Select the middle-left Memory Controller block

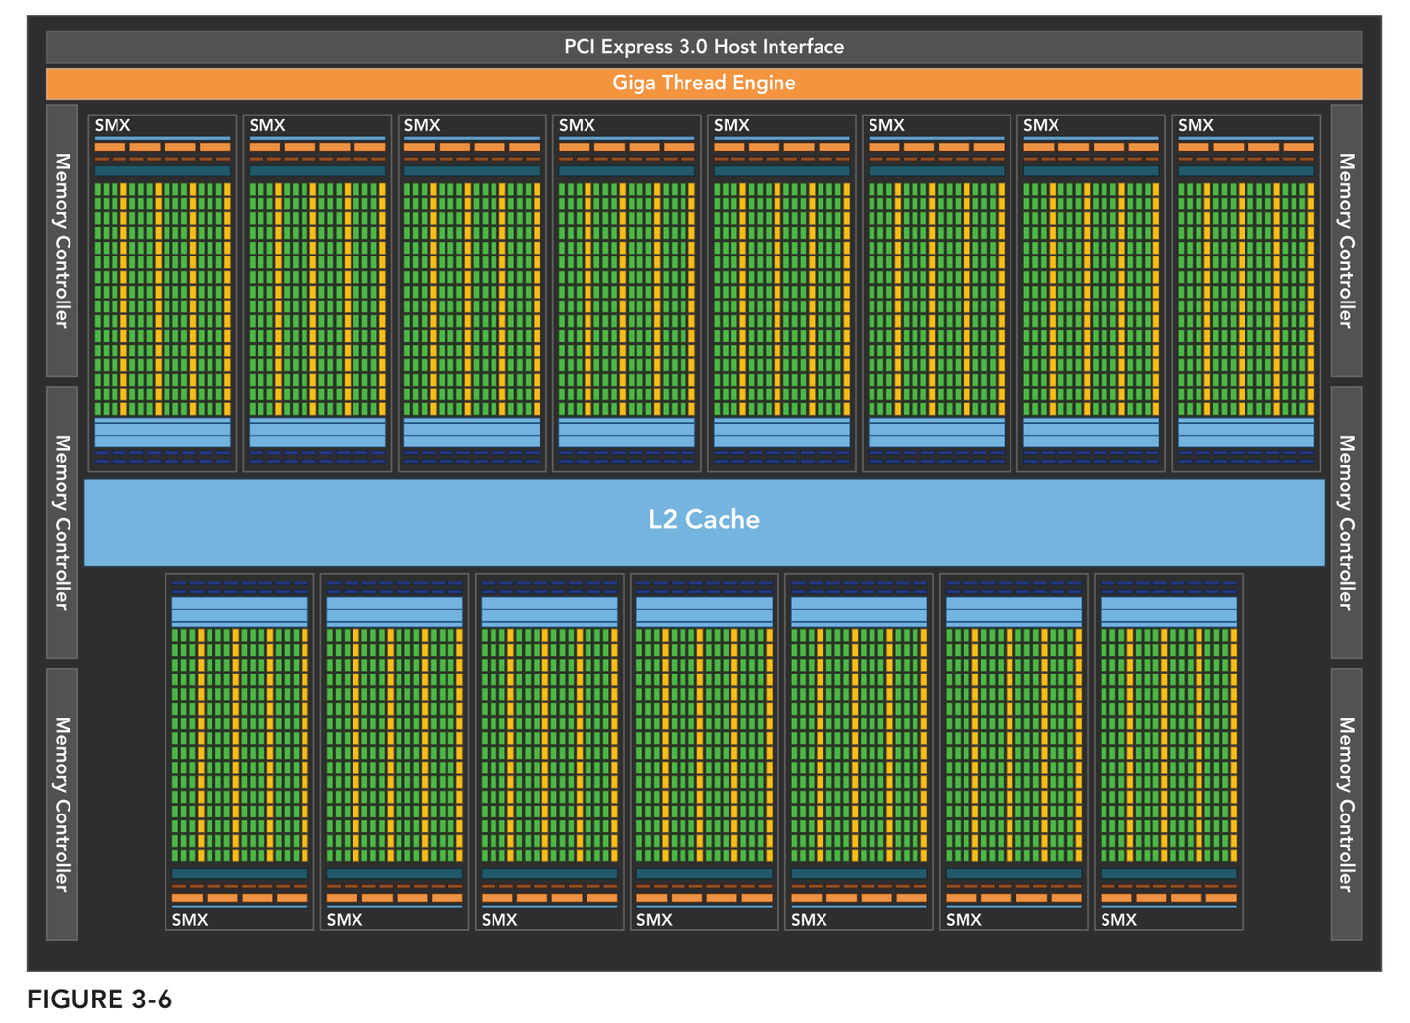click(x=61, y=519)
